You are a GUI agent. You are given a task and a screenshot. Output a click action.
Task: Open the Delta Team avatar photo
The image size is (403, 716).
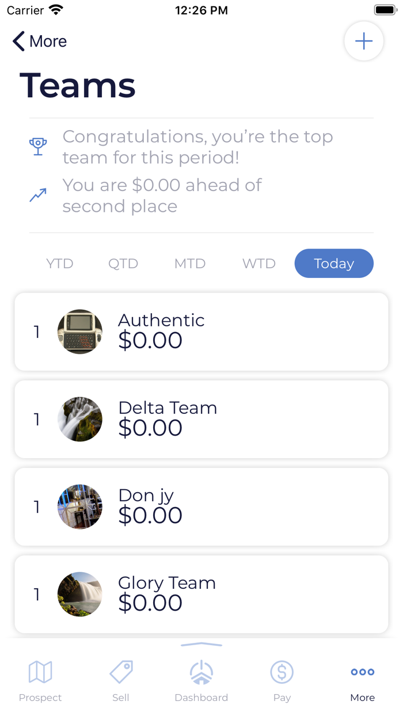(80, 419)
